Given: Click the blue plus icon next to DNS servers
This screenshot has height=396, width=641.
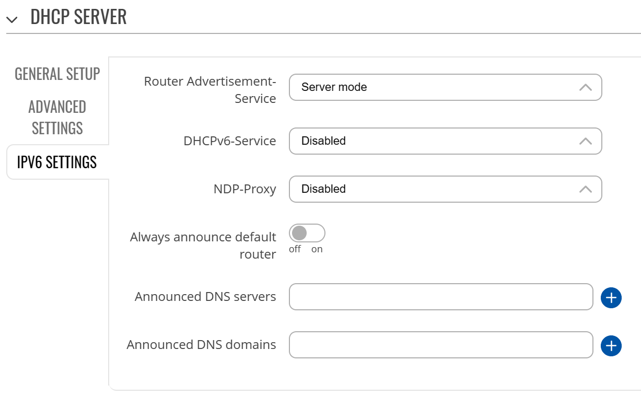Looking at the screenshot, I should click(x=611, y=297).
